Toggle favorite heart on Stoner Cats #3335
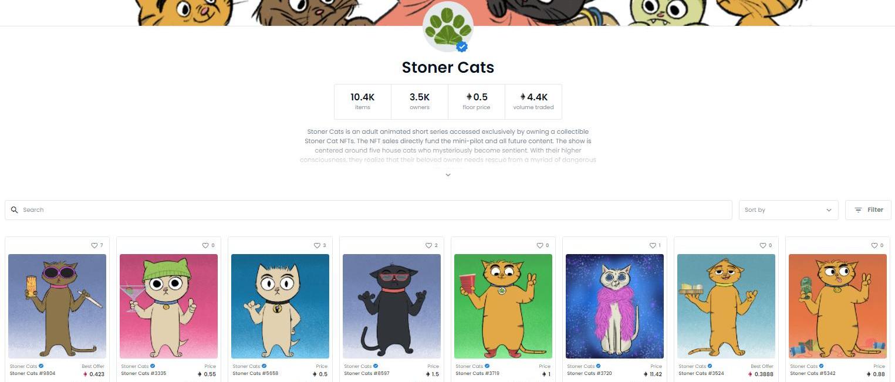 (x=205, y=245)
